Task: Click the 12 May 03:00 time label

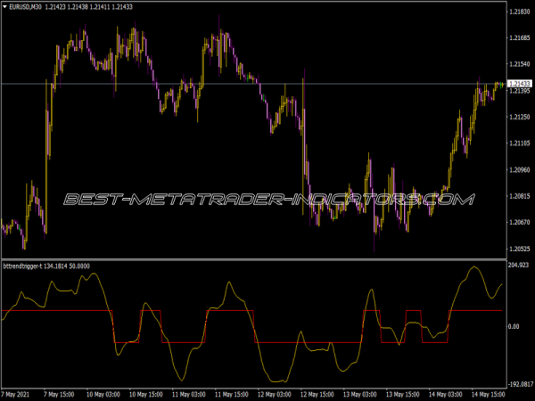Action: tap(276, 393)
